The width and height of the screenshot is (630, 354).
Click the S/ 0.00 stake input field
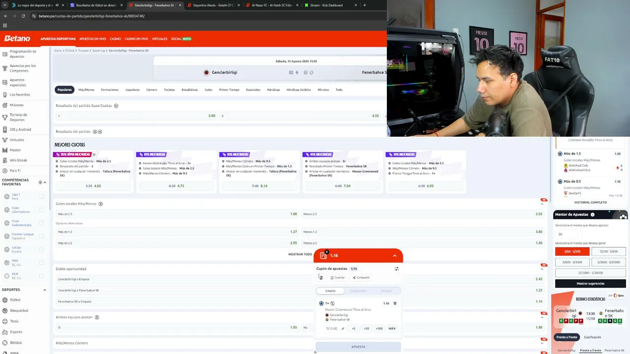[334, 328]
